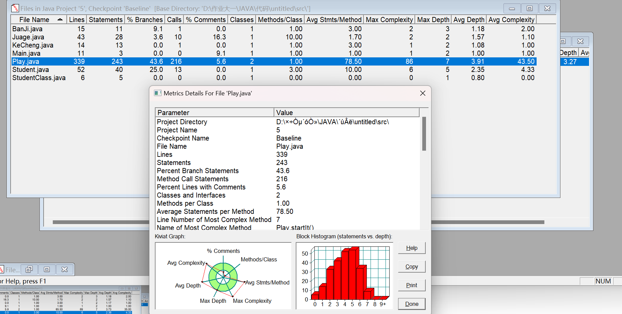This screenshot has width=622, height=314.
Task: Select the Student.java row in the file list
Action: 31,70
